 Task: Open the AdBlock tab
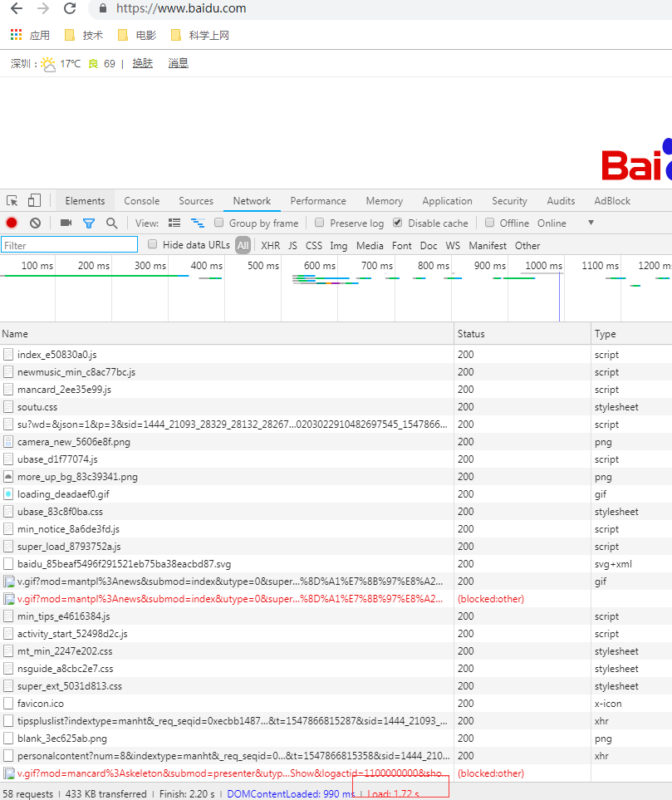point(612,201)
